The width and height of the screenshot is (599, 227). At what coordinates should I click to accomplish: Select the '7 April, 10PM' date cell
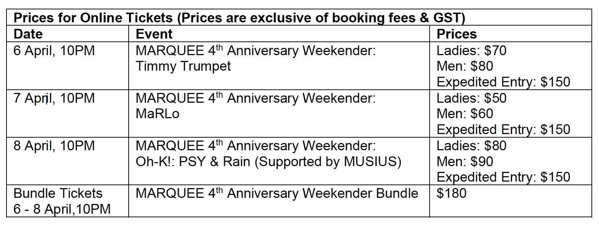(54, 98)
